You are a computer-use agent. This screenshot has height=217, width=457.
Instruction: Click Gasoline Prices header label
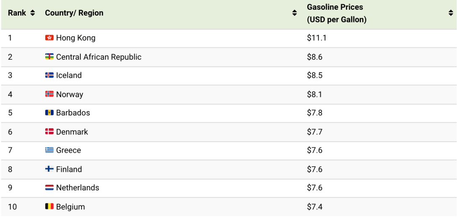pos(337,14)
